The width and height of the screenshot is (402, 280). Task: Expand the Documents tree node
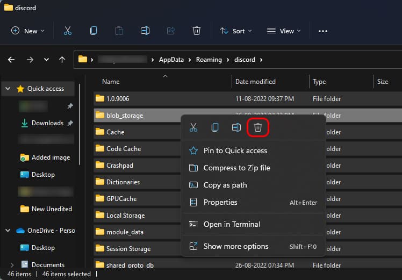click(x=12, y=264)
